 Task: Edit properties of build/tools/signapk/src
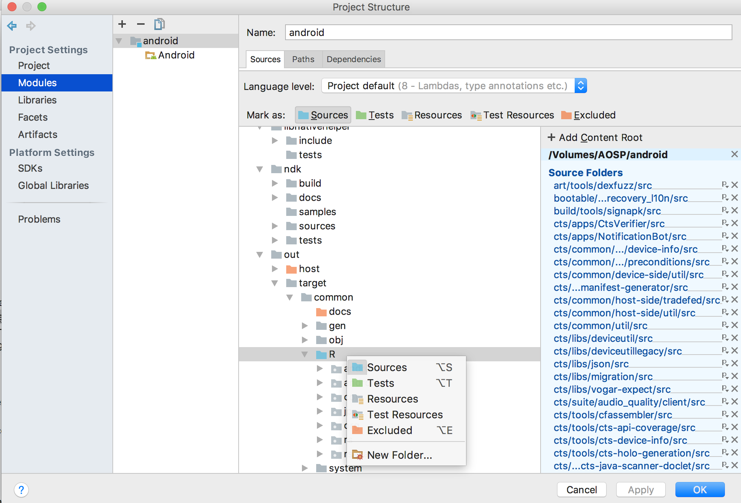point(725,210)
